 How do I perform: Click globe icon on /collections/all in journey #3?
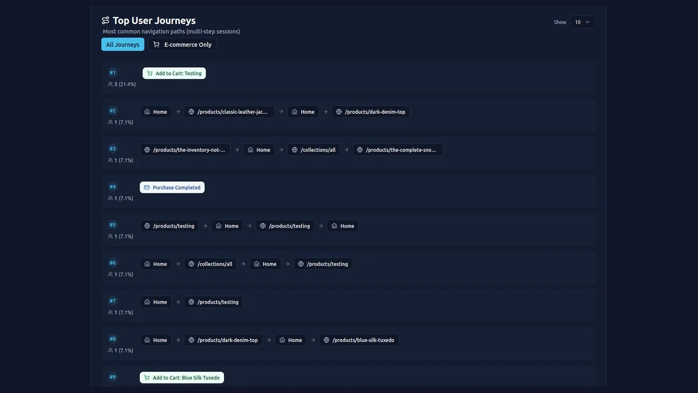pyautogui.click(x=294, y=150)
